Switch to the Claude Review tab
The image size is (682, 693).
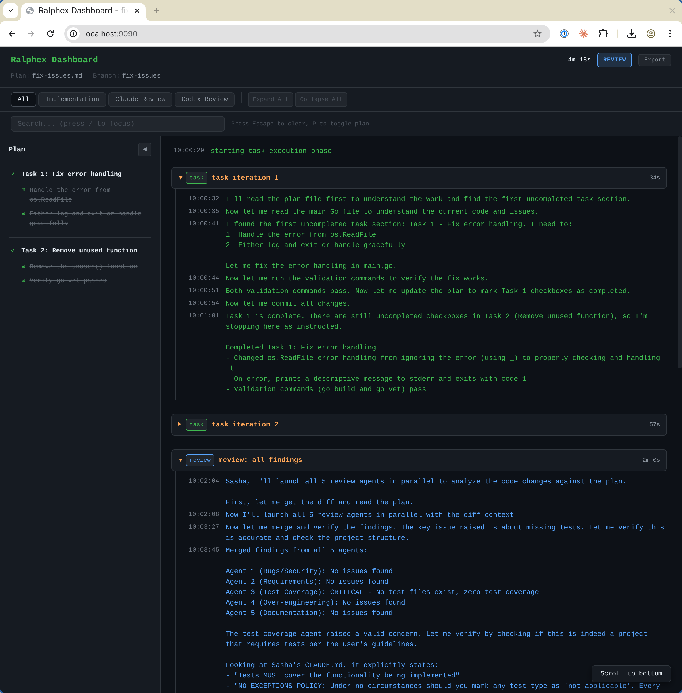click(x=140, y=99)
